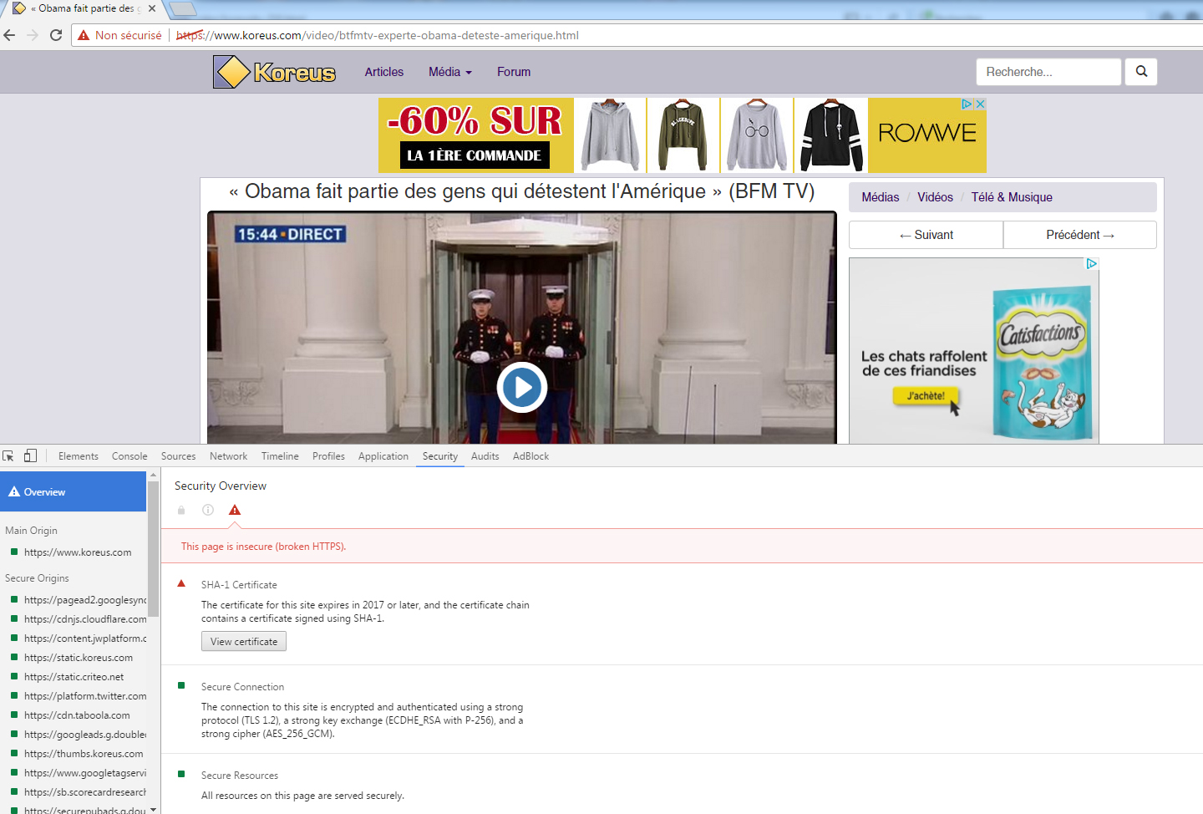1203x814 pixels.
Task: Open the Network tab in DevTools
Action: pyautogui.click(x=228, y=456)
